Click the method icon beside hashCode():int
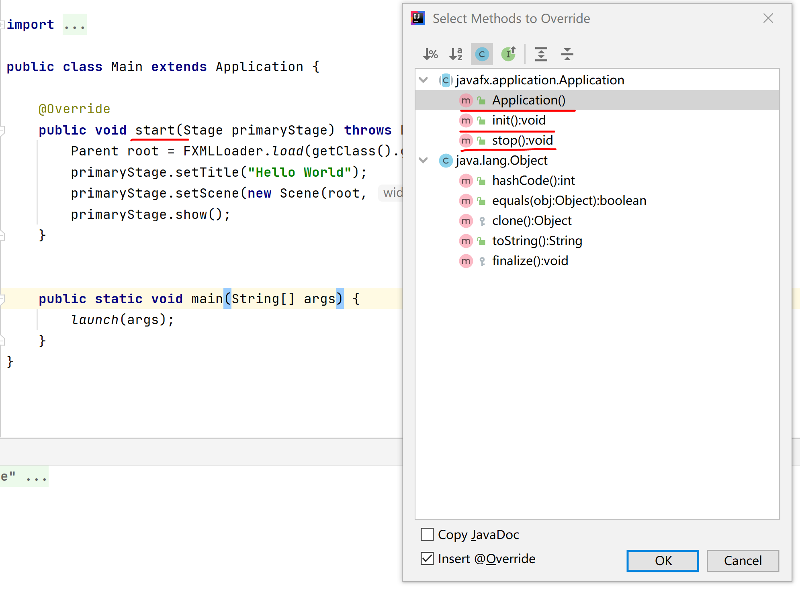Viewport: 800px width, 592px height. click(466, 181)
